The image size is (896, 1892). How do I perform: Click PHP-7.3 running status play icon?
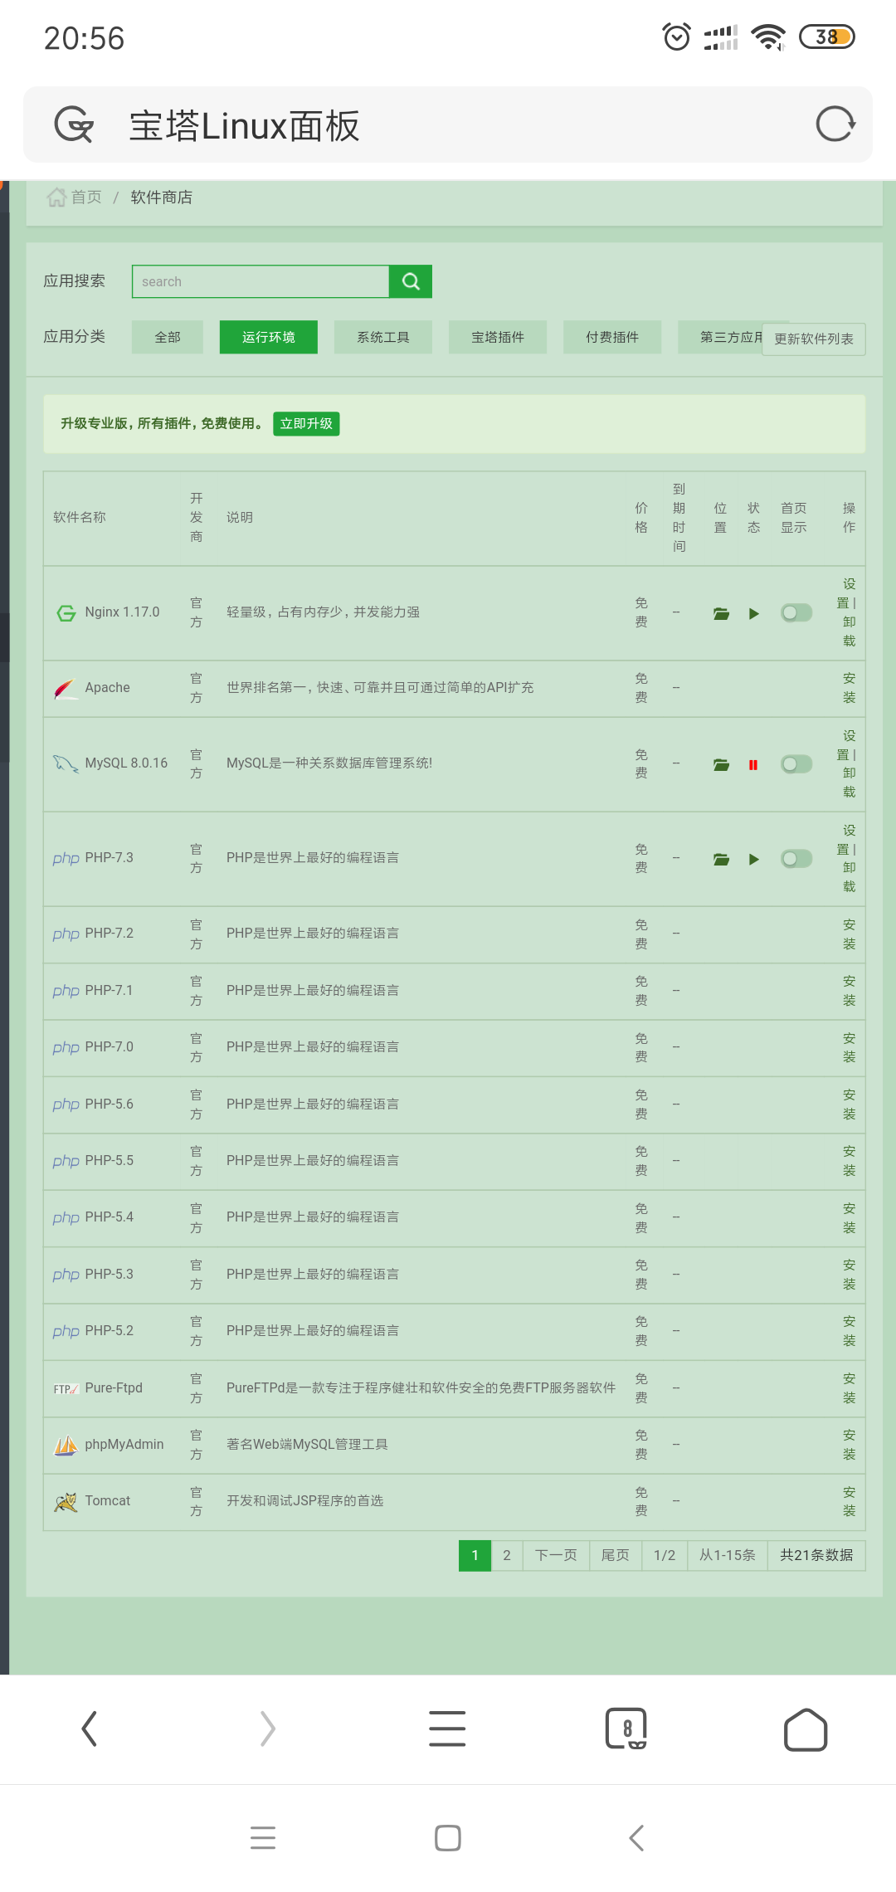(x=753, y=859)
